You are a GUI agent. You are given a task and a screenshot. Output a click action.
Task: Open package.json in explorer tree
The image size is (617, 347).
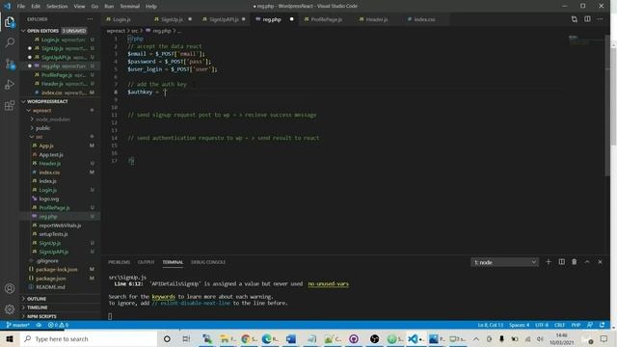pyautogui.click(x=51, y=279)
